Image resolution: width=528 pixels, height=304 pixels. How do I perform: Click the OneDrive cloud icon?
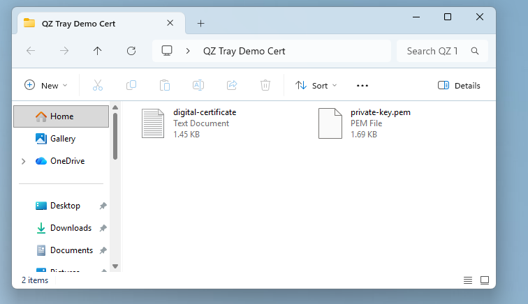pos(41,161)
